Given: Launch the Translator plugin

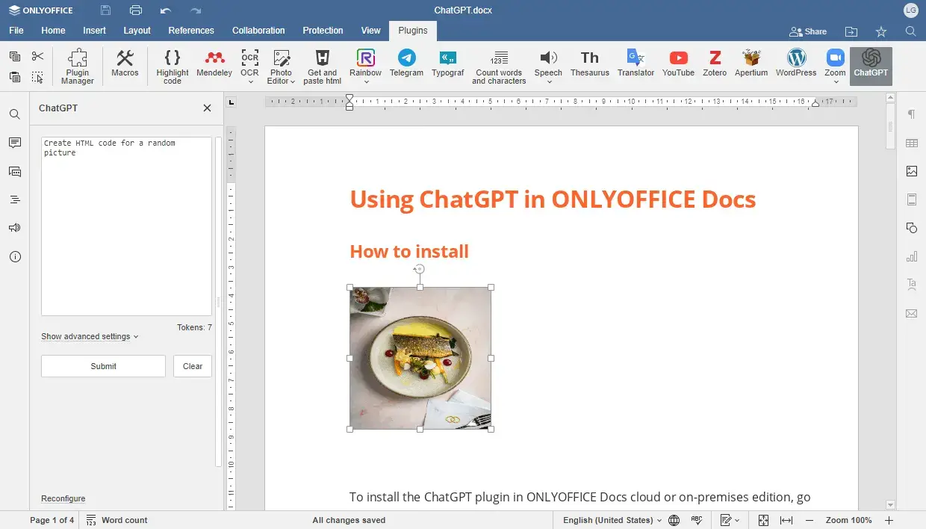Looking at the screenshot, I should point(636,63).
